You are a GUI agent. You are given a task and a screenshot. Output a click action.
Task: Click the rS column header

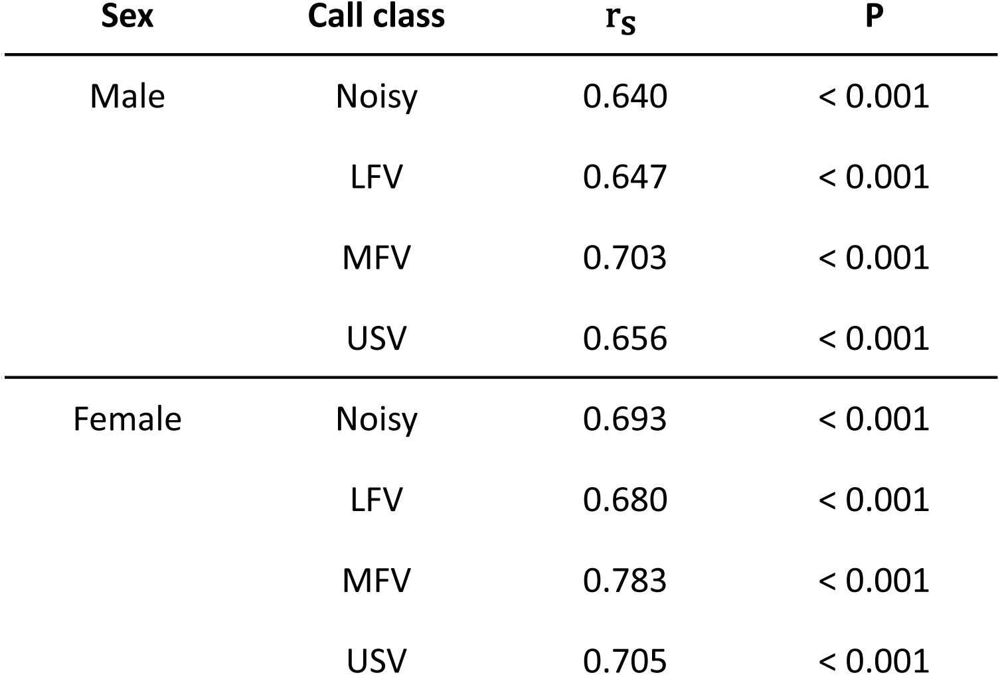[x=621, y=20]
